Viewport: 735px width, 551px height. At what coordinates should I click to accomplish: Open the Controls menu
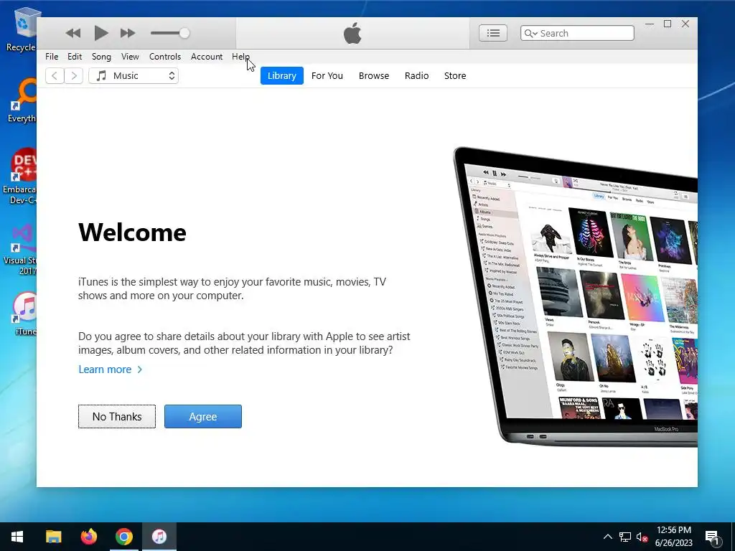pyautogui.click(x=165, y=57)
